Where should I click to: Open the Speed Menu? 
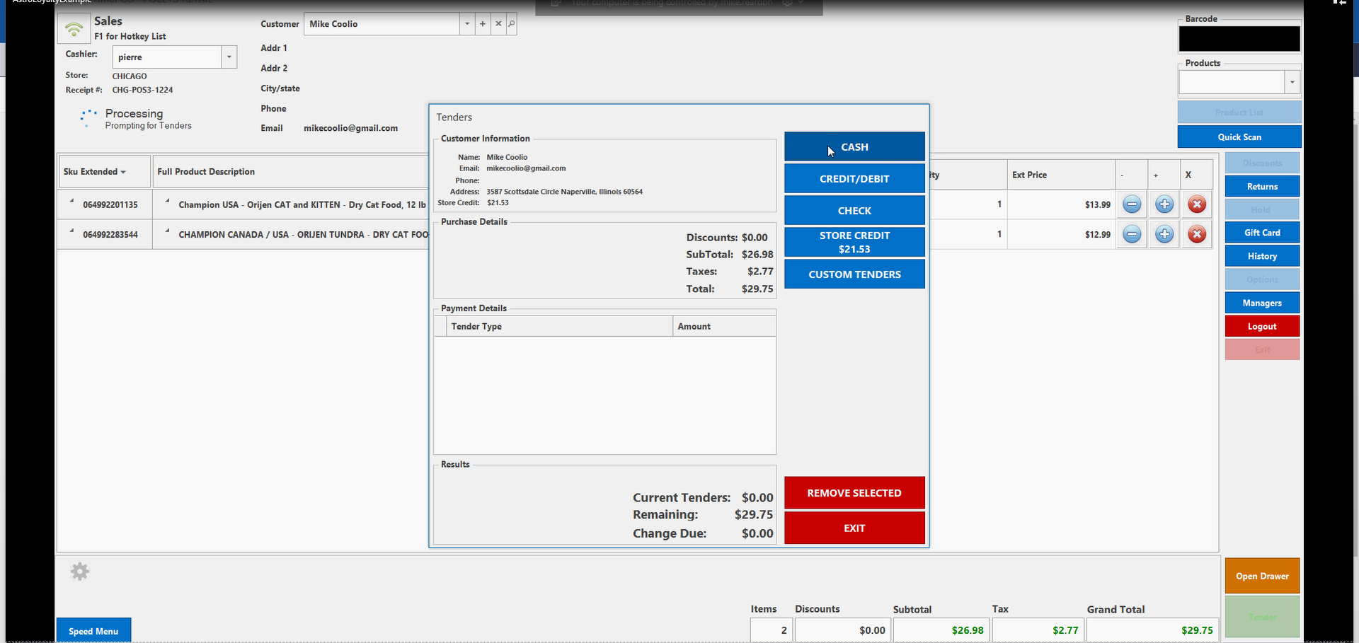[93, 631]
